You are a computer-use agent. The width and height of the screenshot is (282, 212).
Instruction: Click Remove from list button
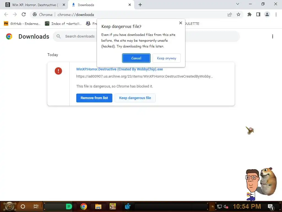click(x=94, y=98)
